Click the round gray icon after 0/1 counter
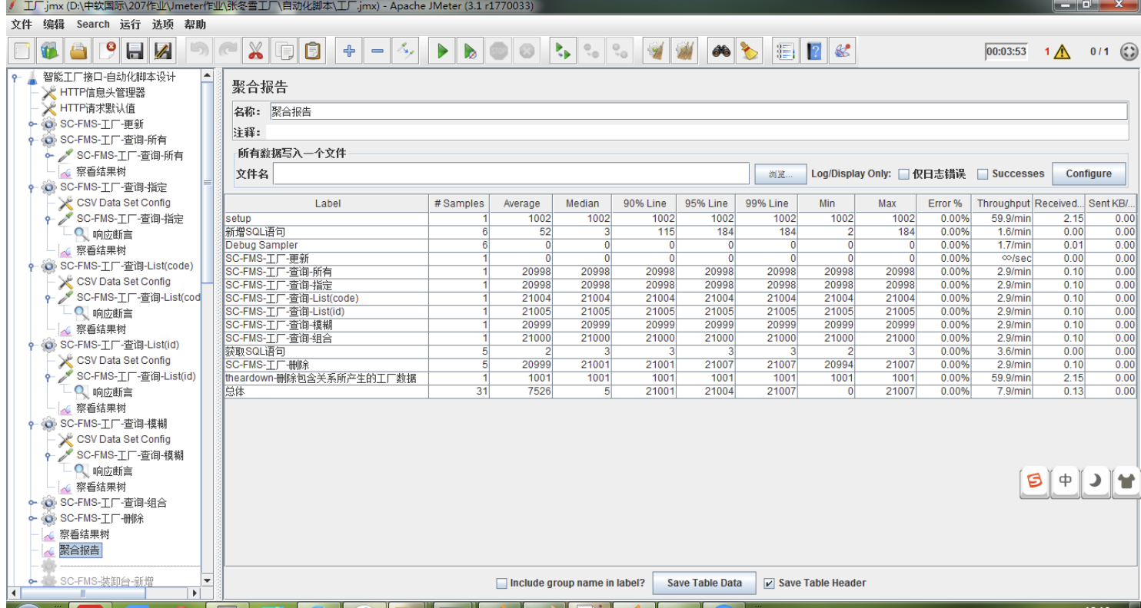Screen dimensions: 1141x608 tap(1128, 51)
